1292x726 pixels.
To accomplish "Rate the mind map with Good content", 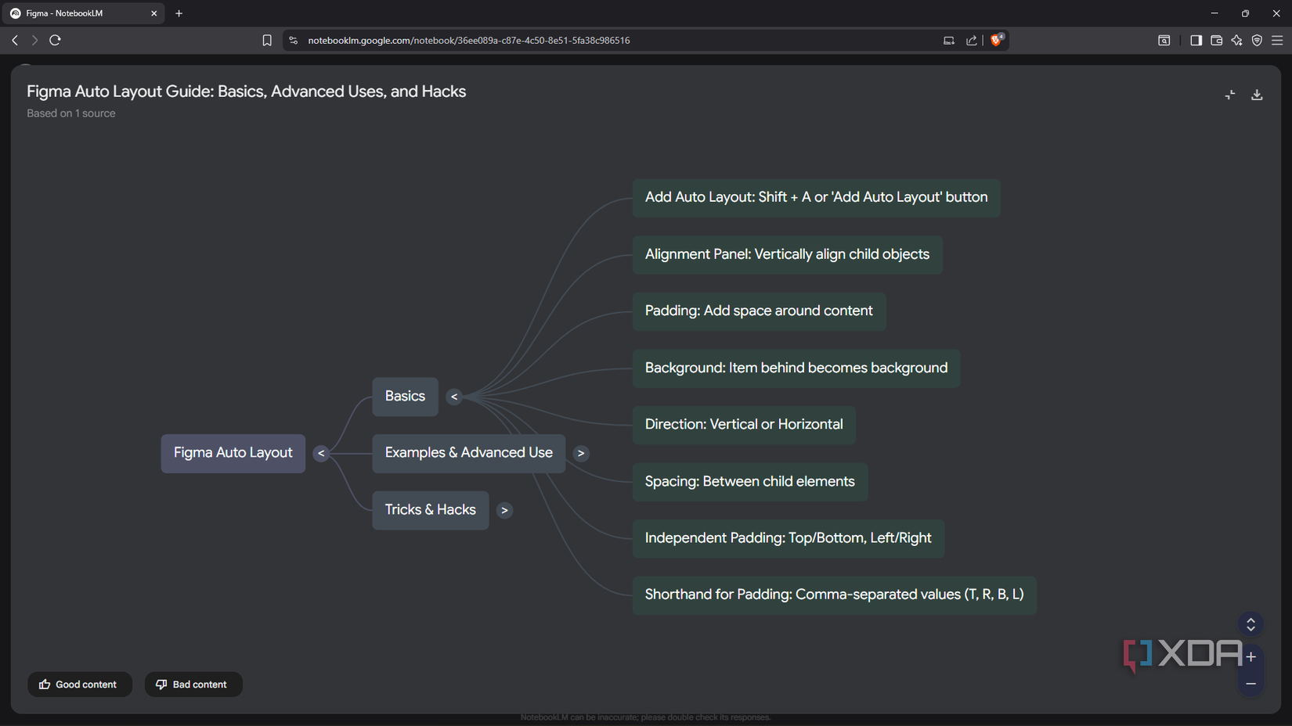I will (x=79, y=684).
